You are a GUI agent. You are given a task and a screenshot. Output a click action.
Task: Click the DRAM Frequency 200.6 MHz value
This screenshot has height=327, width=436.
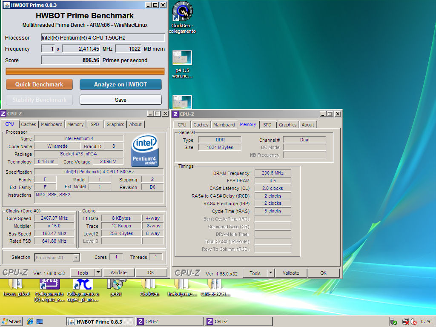(273, 173)
